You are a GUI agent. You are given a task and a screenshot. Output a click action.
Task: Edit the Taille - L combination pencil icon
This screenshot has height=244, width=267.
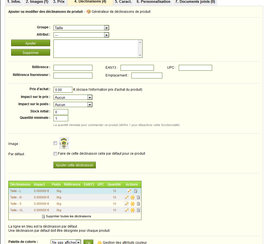(x=129, y=191)
